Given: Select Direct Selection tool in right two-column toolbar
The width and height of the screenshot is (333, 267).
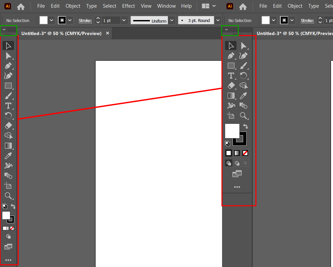Looking at the screenshot, I should point(243,46).
